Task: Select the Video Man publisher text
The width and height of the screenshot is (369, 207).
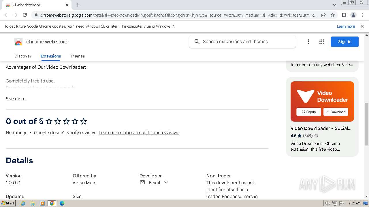Action: coord(84,183)
